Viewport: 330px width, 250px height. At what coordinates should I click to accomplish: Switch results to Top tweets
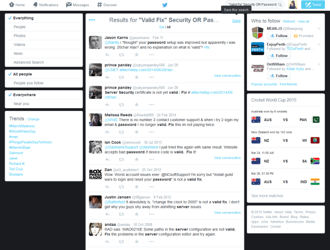tap(161, 27)
